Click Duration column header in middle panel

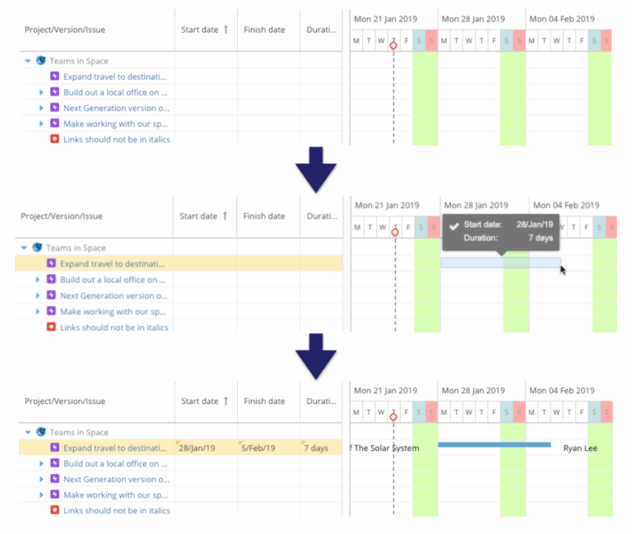[322, 216]
